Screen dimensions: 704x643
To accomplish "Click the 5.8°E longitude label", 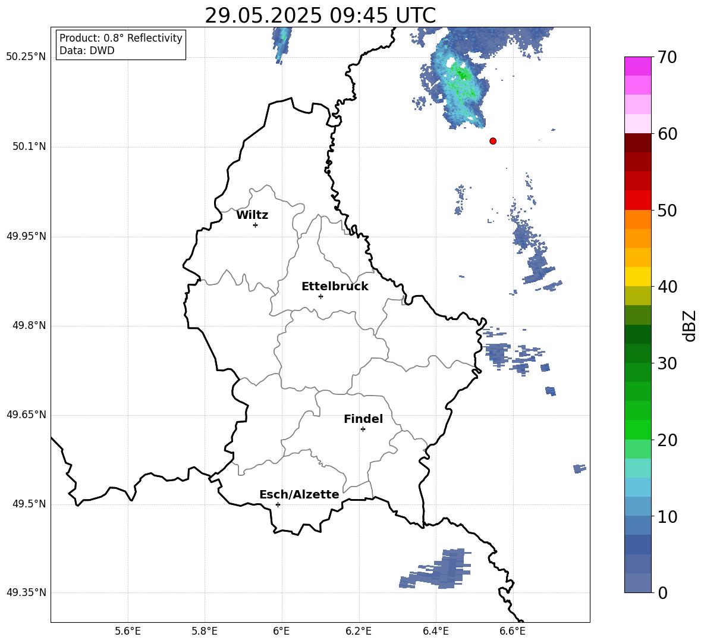I will pyautogui.click(x=205, y=632).
